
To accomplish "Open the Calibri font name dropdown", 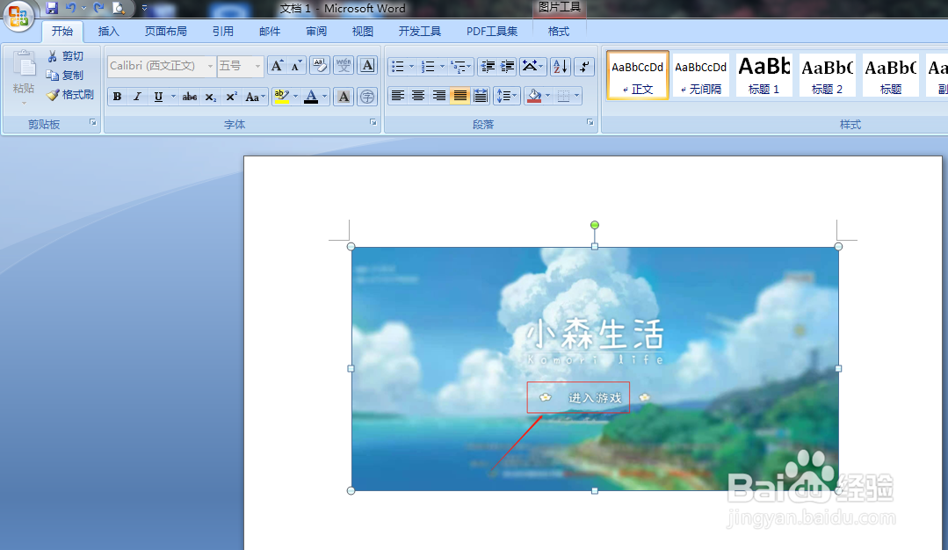I will [x=210, y=66].
